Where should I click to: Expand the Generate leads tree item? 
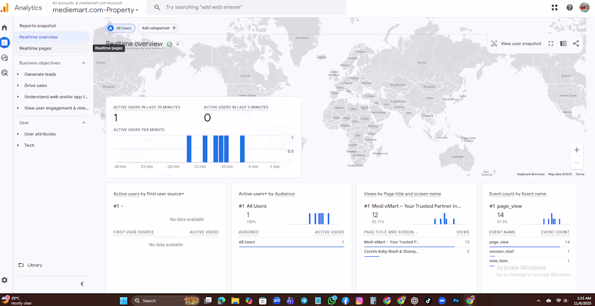coord(18,74)
